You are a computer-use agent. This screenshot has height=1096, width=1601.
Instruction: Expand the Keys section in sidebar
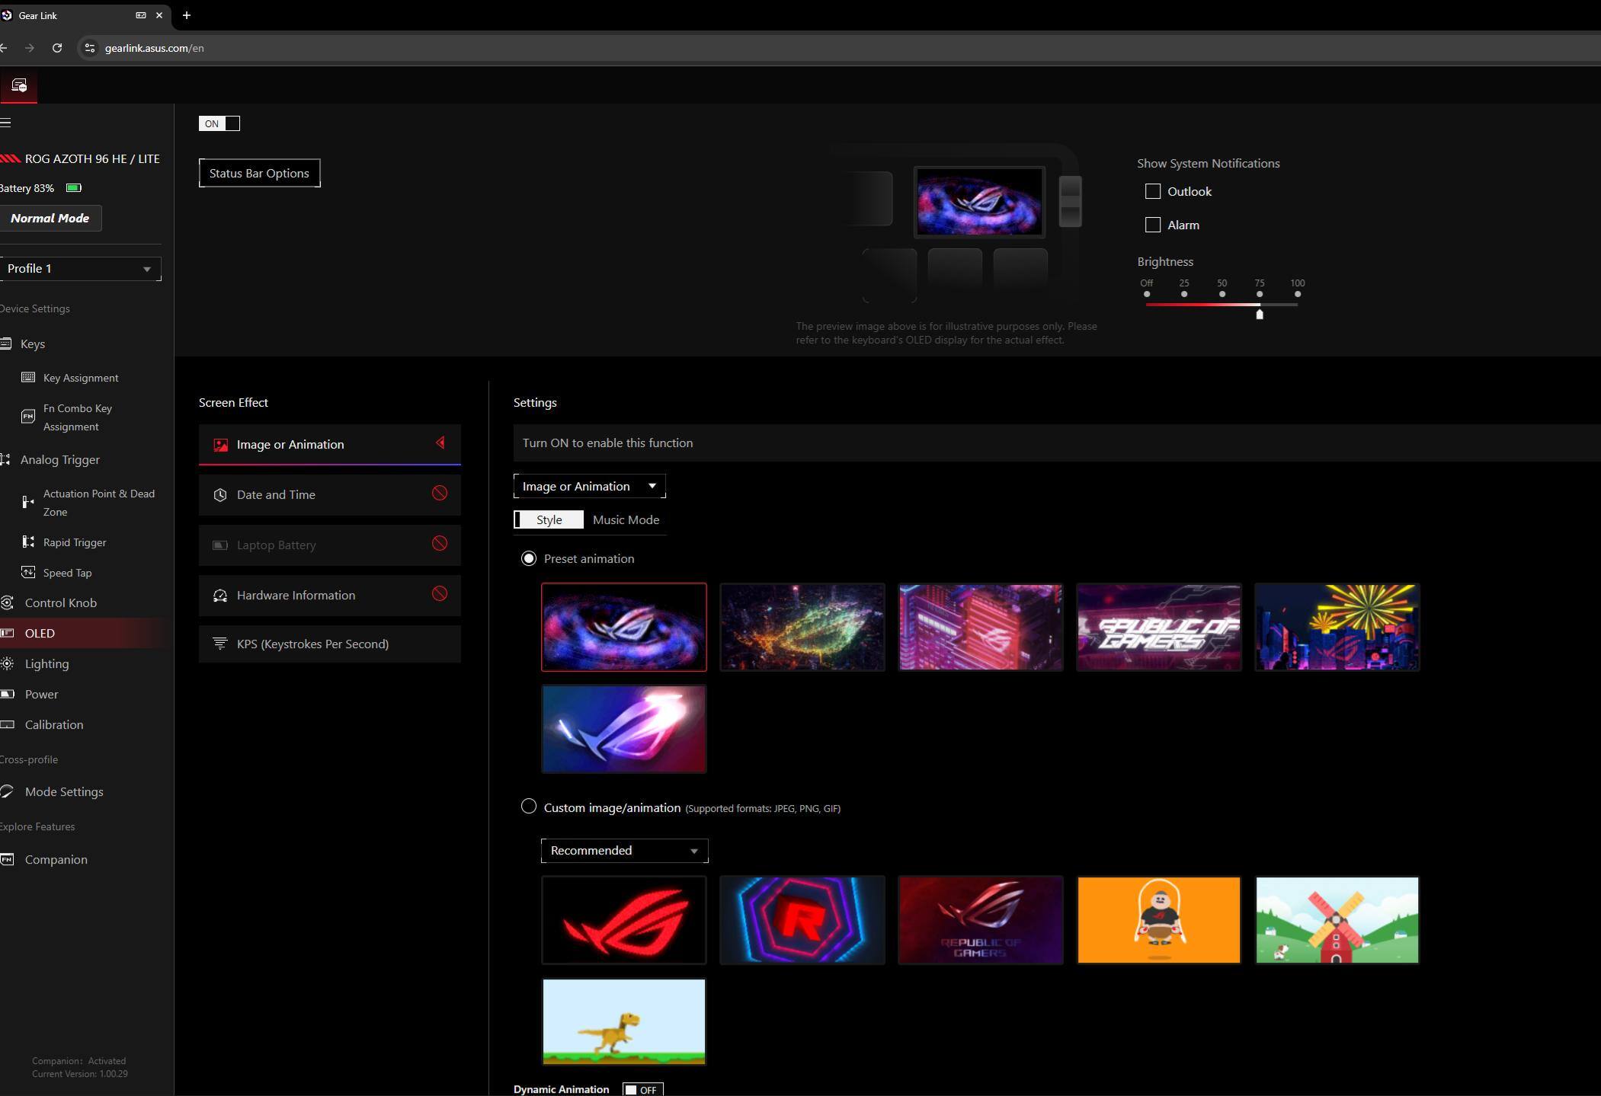tap(33, 343)
